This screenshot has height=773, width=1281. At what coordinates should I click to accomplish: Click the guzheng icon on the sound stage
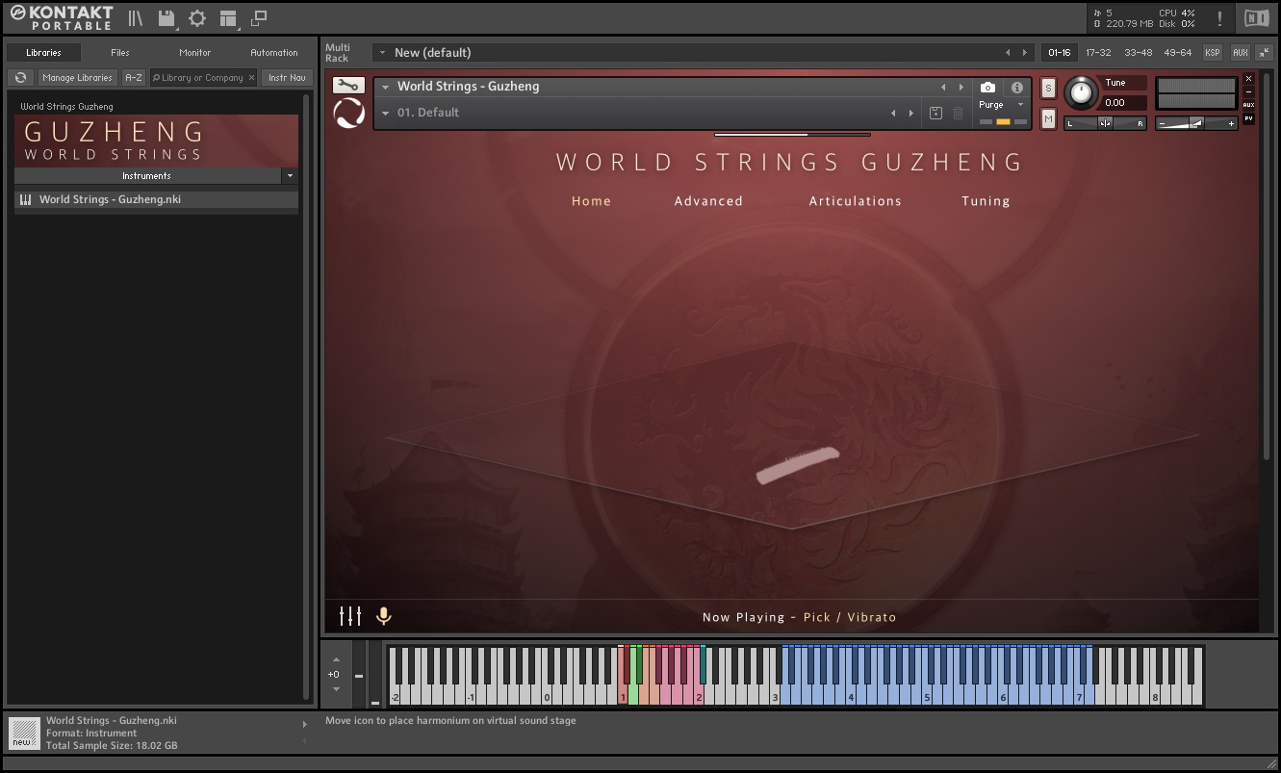797,464
